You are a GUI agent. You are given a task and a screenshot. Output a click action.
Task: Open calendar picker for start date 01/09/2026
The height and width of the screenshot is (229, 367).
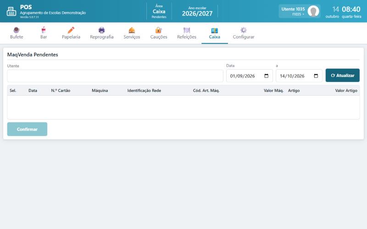pyautogui.click(x=267, y=76)
